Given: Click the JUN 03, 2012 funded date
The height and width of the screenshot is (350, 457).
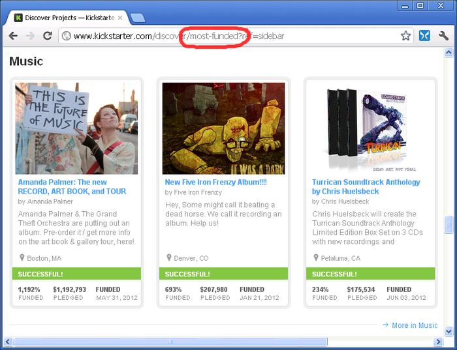Looking at the screenshot, I should click(406, 298).
